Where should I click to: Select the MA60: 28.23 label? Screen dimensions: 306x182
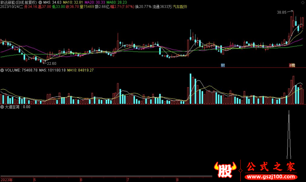click(117, 2)
